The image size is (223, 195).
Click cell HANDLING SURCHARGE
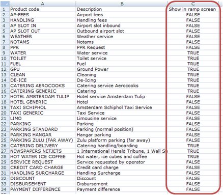(x=43, y=173)
